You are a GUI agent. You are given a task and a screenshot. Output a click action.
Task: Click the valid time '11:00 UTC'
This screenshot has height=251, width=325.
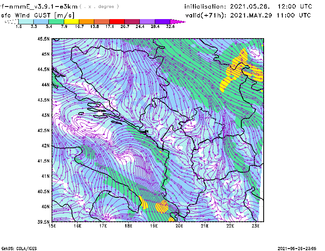point(294,15)
